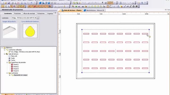Image resolution: width=170 pixels, height=95 pixels.
Task: Switch to the Posiciones tab
Action: (x=18, y=13)
